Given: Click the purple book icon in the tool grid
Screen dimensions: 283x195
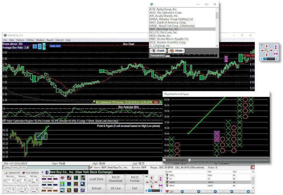Looking at the screenshot, I should click(62, 178).
